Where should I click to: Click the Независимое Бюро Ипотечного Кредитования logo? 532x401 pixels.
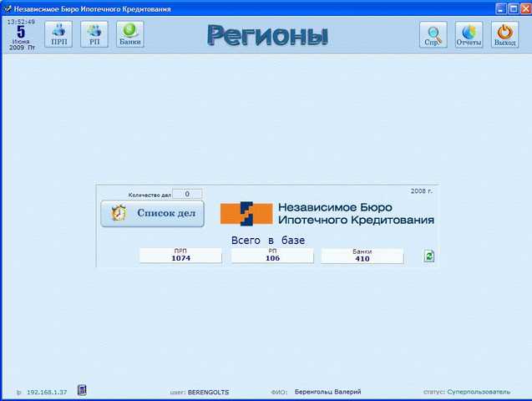point(327,214)
